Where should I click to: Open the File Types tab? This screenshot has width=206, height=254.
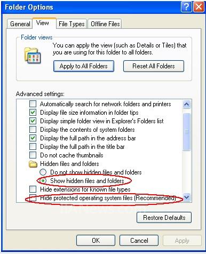tap(72, 24)
